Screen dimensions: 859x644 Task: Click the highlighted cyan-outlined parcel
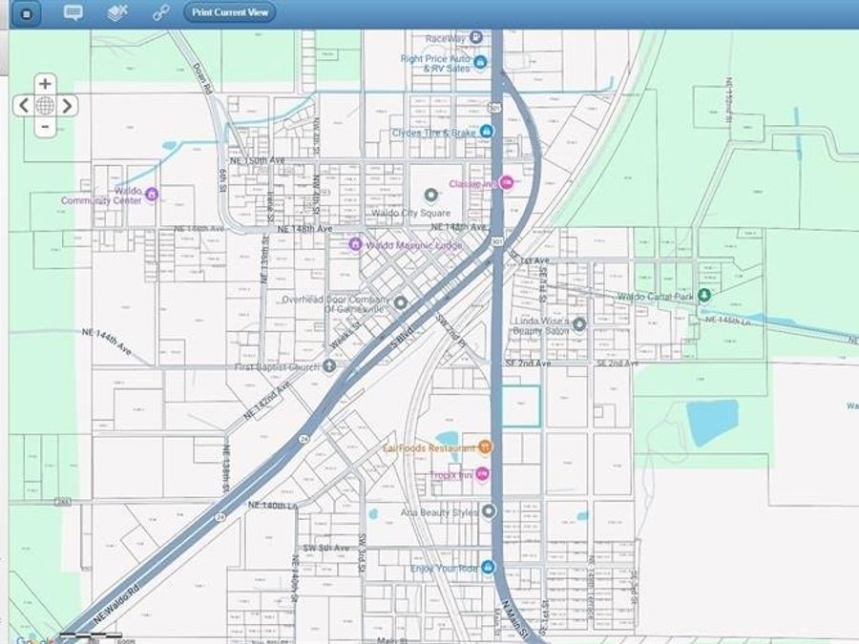521,406
